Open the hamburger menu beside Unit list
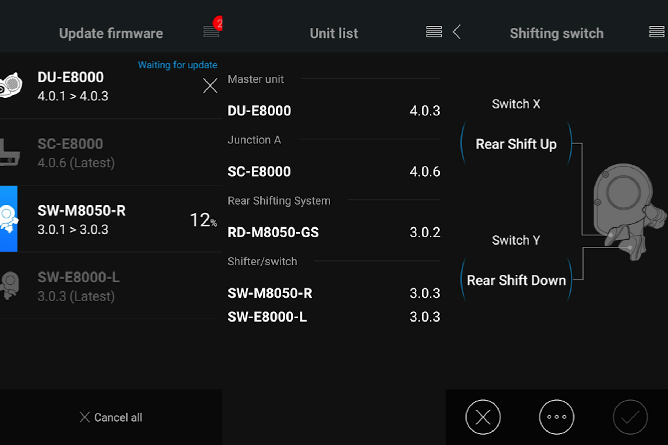668x445 pixels. (434, 32)
